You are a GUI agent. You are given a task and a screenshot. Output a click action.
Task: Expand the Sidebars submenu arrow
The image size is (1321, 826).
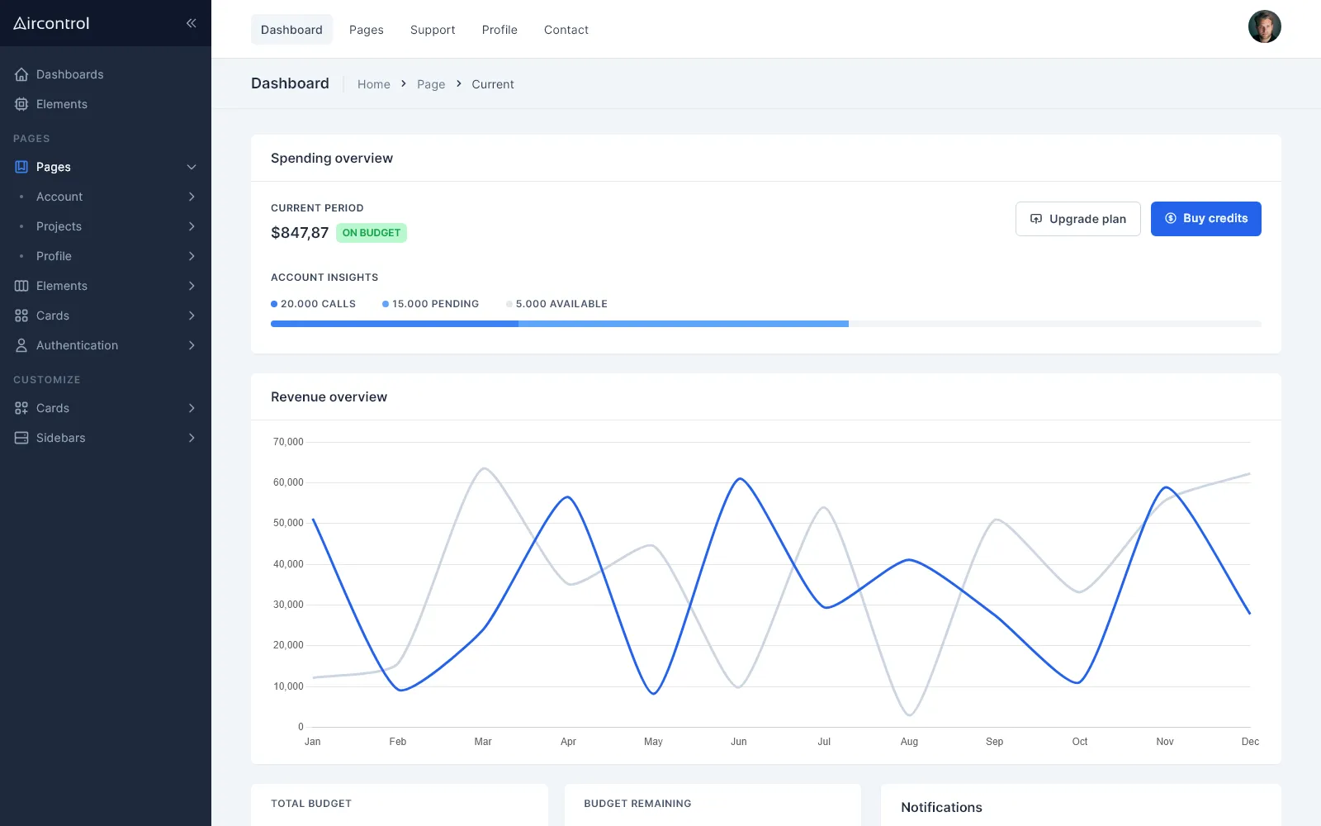click(192, 438)
